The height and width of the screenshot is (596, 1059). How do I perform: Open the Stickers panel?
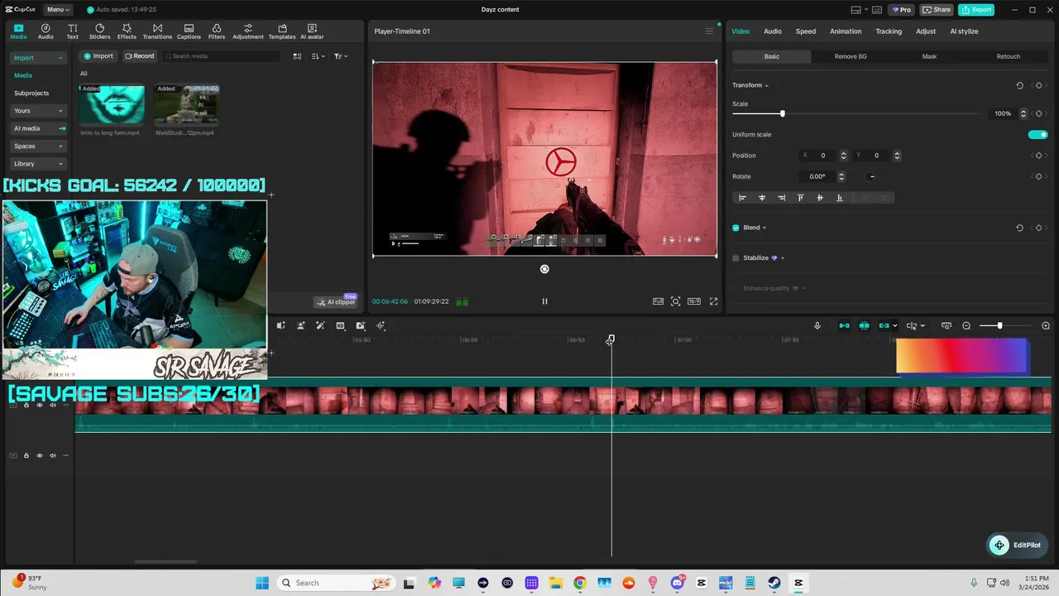click(x=99, y=31)
